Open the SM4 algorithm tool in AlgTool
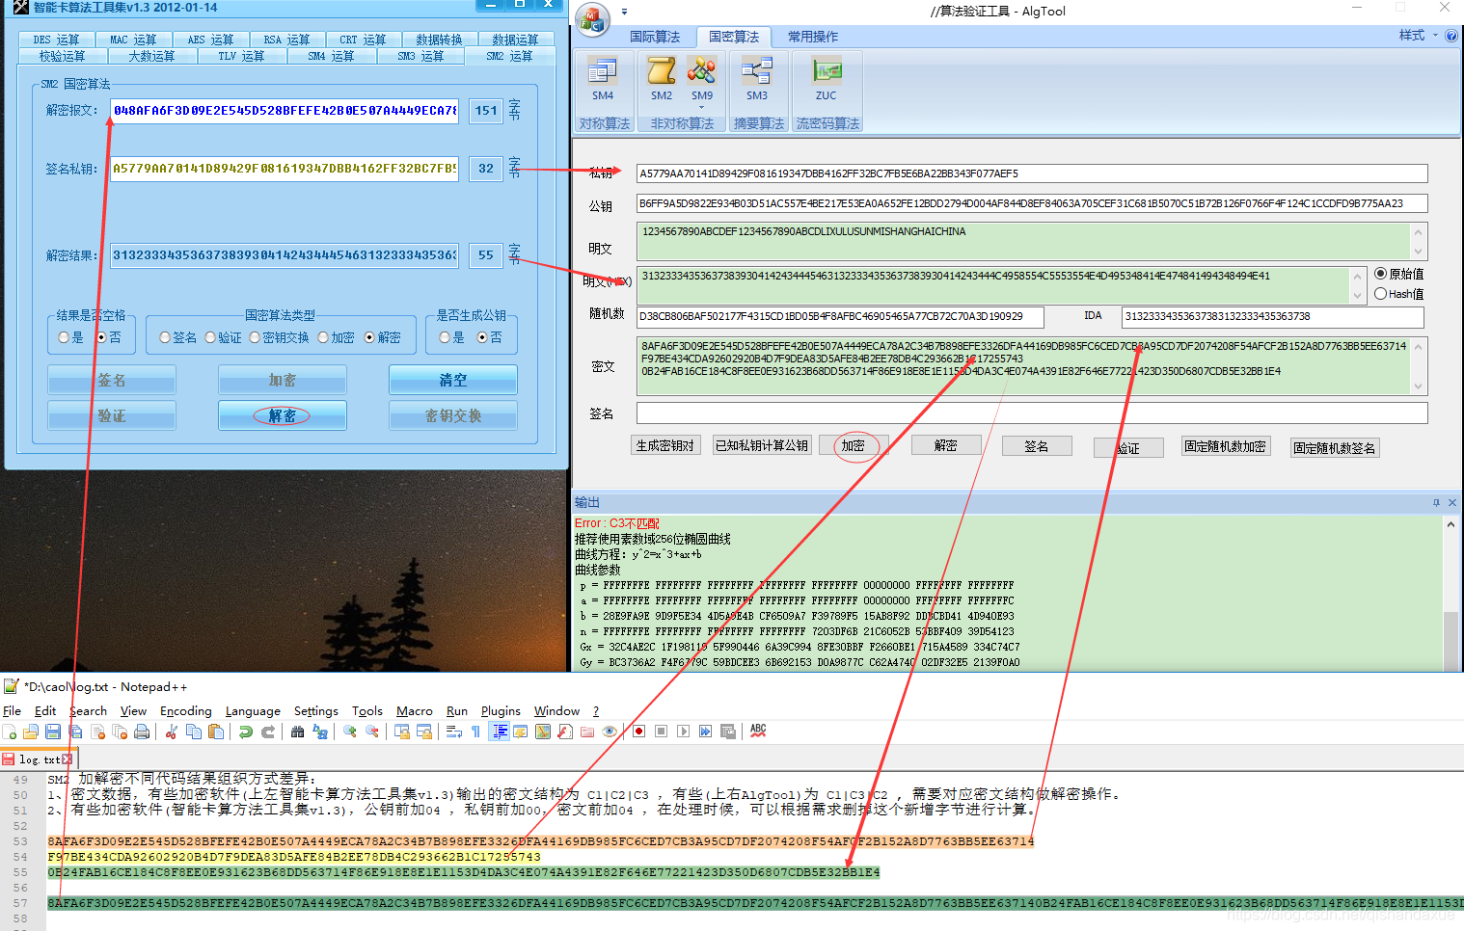Screen dimensions: 1464x932 click(603, 77)
